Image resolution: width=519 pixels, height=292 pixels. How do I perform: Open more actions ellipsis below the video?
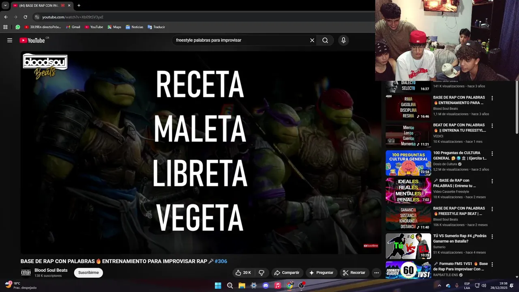pos(376,273)
